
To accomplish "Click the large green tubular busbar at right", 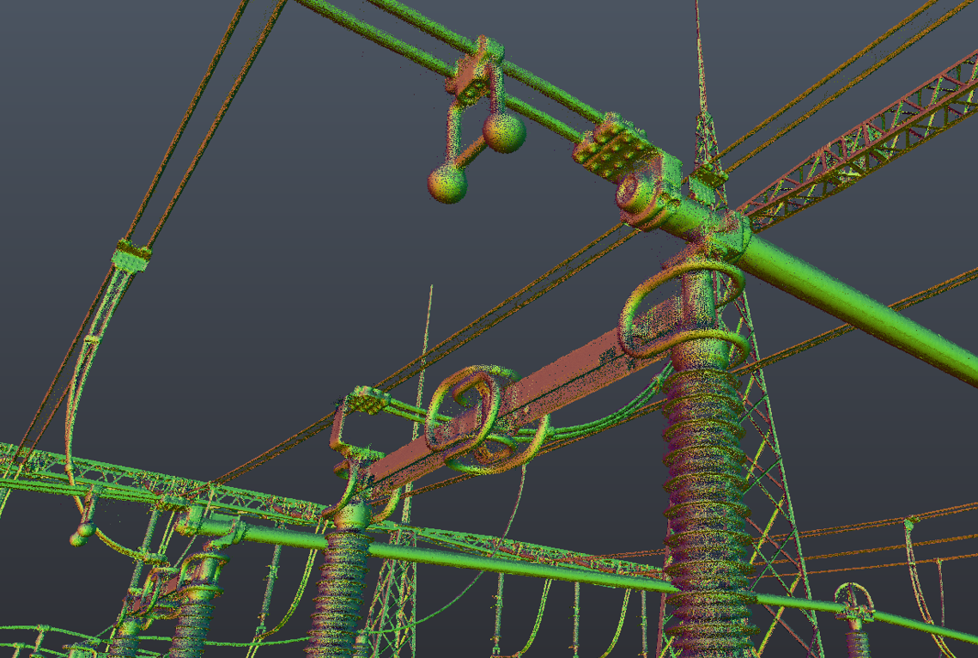I will pos(859,306).
